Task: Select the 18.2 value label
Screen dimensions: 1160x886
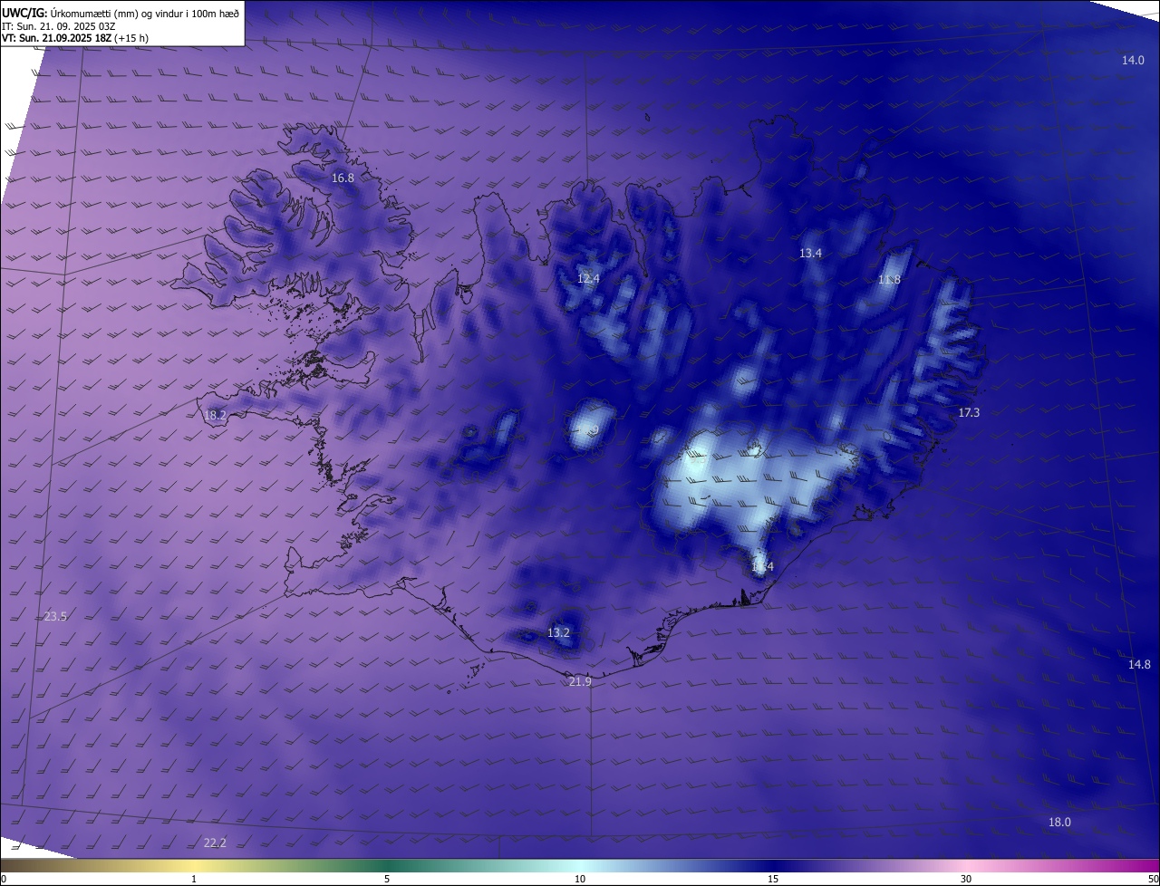Action: pyautogui.click(x=215, y=415)
